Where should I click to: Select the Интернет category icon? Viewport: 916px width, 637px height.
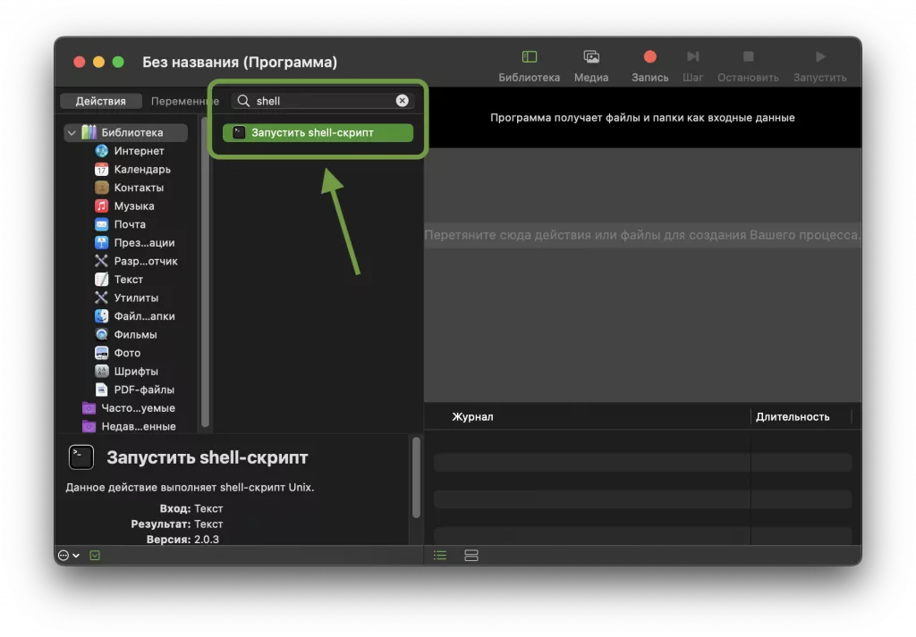[x=102, y=151]
